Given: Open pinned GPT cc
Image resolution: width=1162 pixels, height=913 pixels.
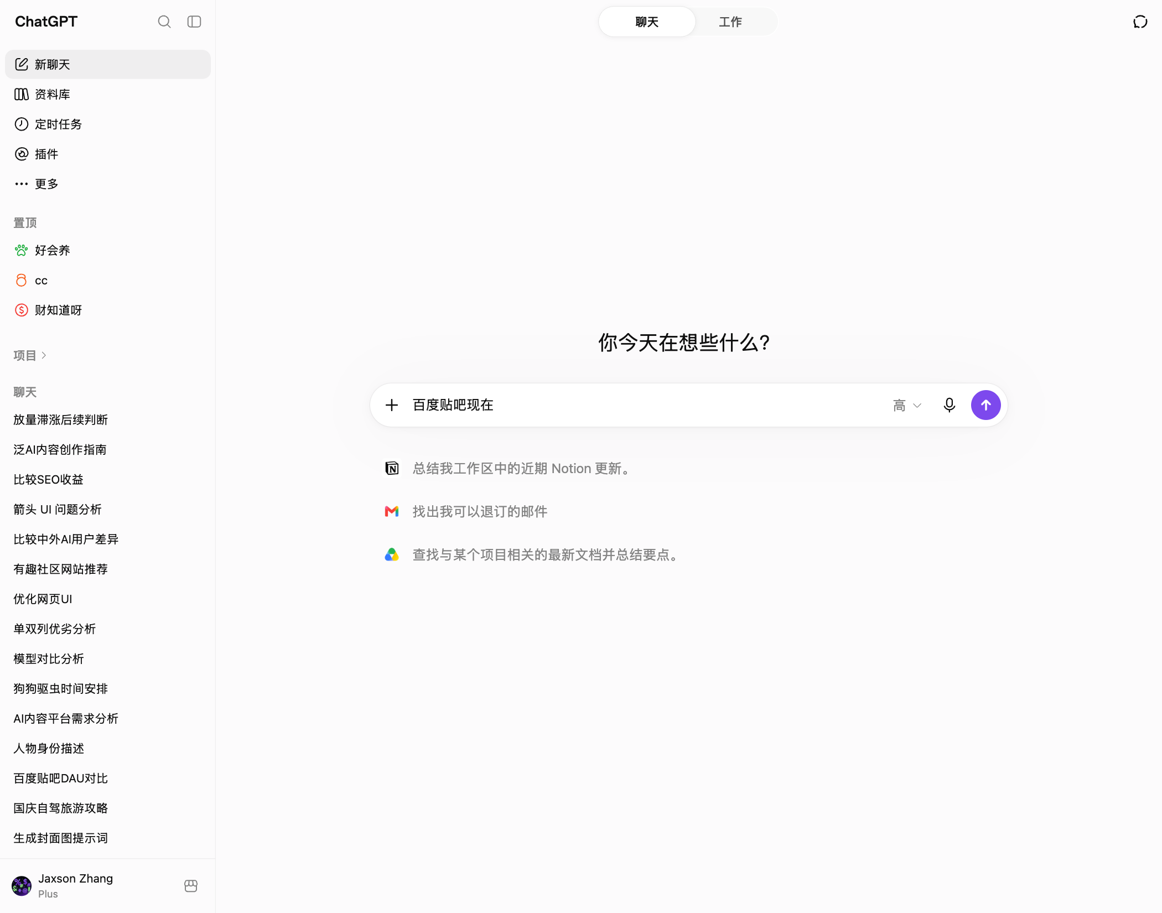Looking at the screenshot, I should pos(108,280).
